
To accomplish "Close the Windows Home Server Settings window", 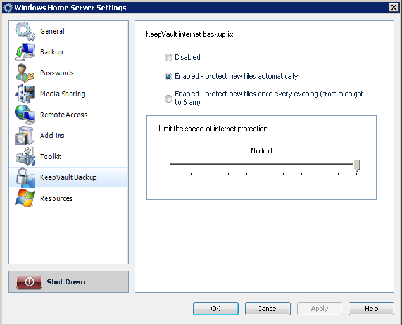I will 393,8.
